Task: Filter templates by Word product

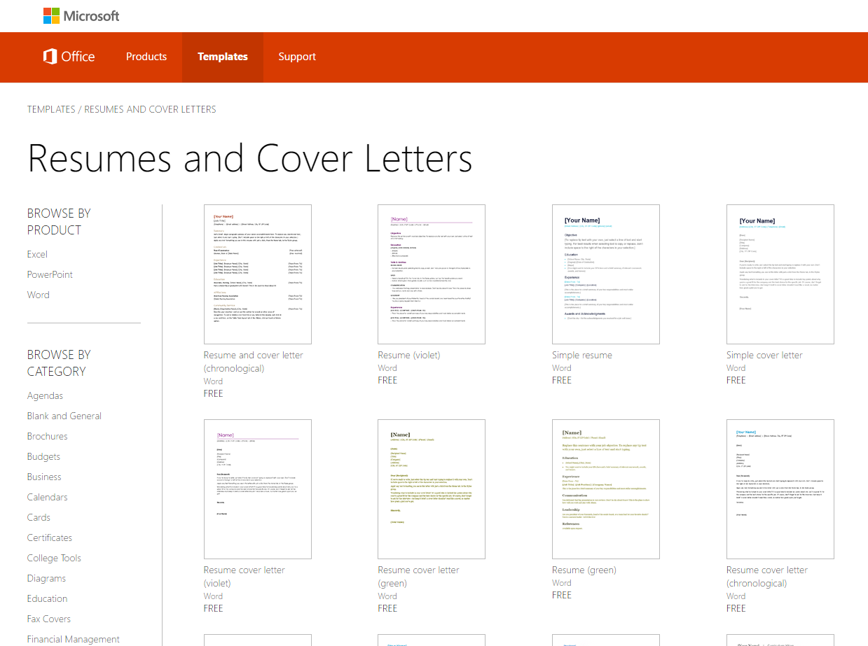Action: pos(39,295)
